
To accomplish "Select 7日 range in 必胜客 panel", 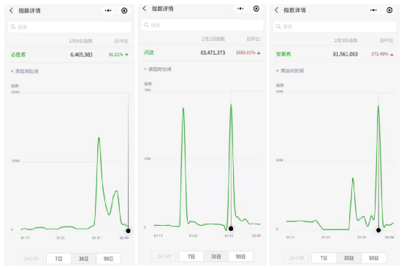I will pos(58,259).
